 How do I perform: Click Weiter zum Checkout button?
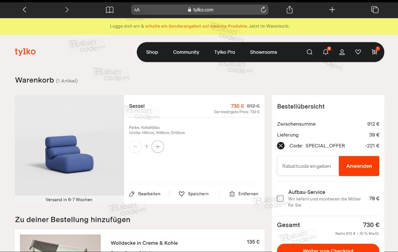pyautogui.click(x=328, y=248)
